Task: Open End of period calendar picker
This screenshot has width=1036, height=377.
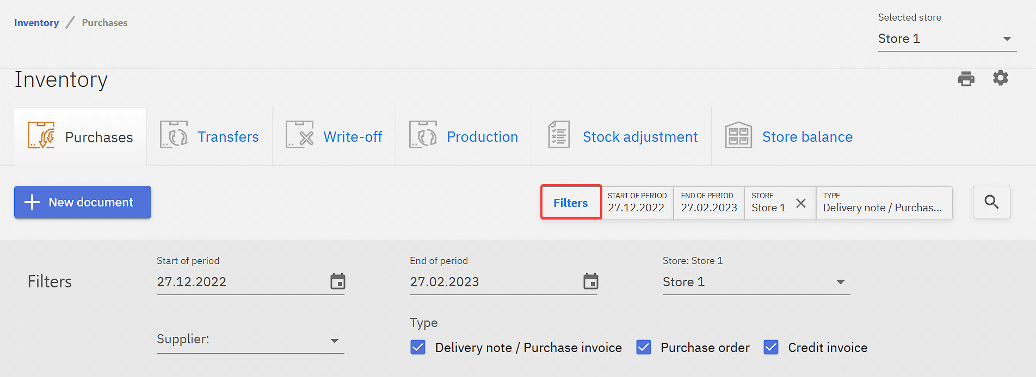Action: tap(590, 281)
